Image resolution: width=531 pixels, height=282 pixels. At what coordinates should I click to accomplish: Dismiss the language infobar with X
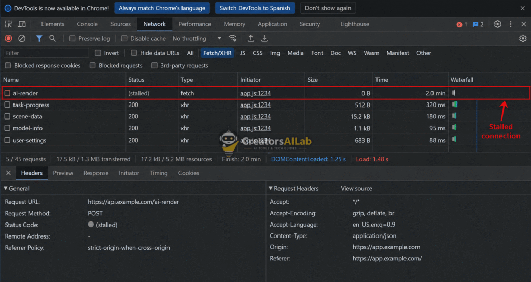tap(523, 8)
